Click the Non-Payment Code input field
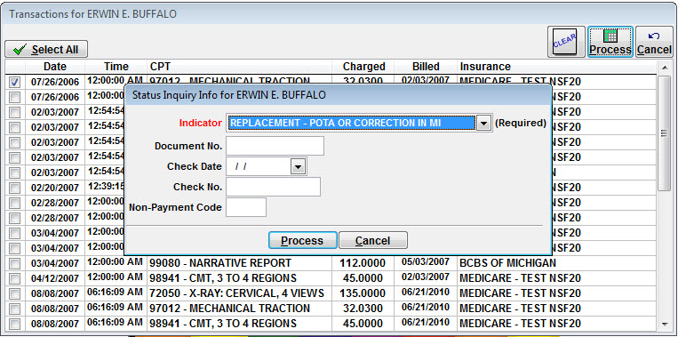 (246, 207)
